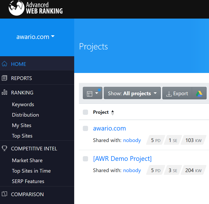Open the Show: All projects dropdown

132,93
